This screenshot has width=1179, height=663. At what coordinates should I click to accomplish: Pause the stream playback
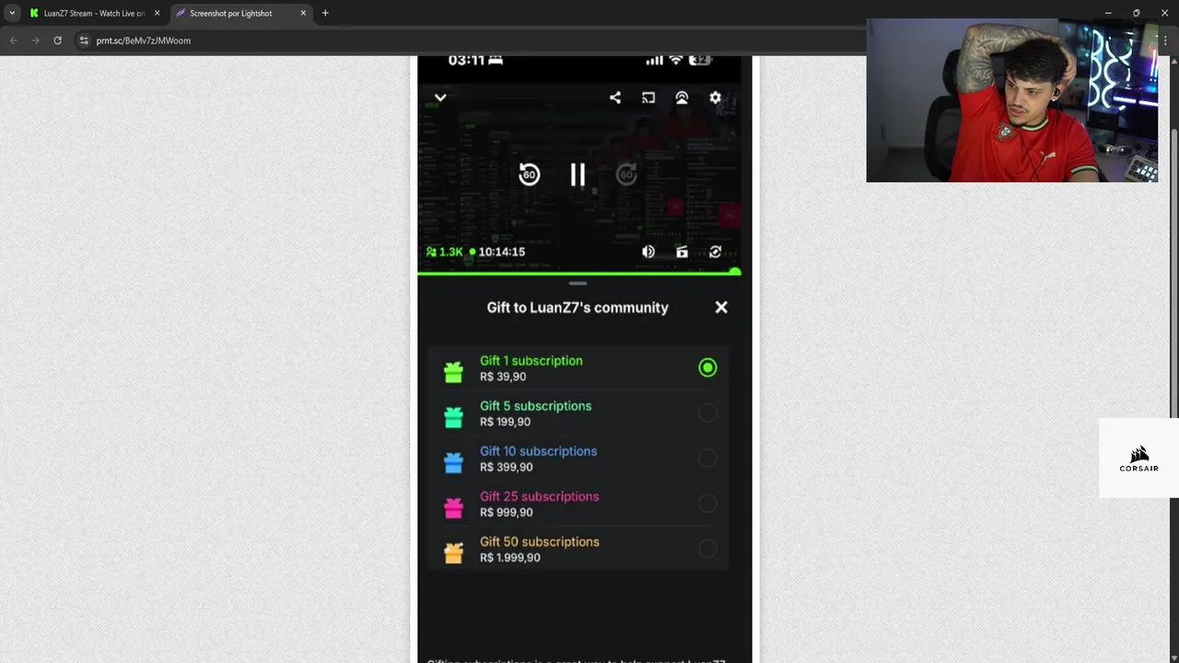tap(578, 175)
